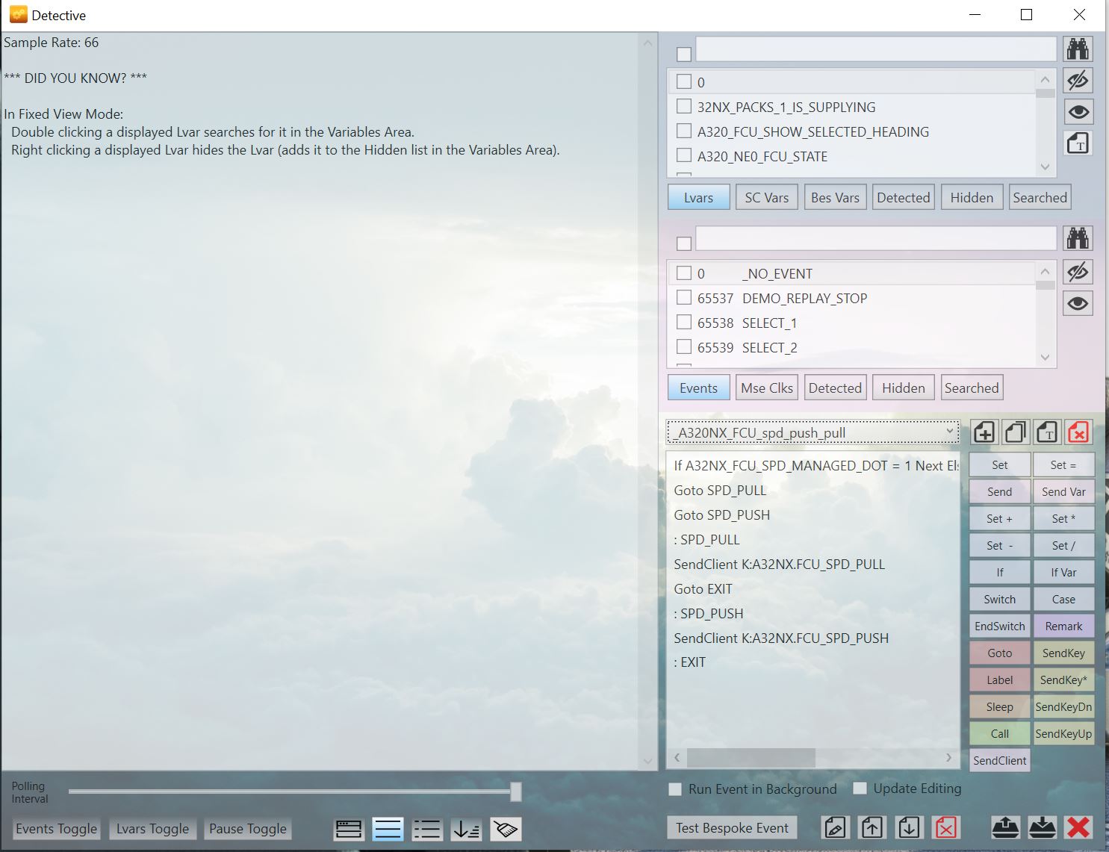Click the copy bespoke event icon
1109x852 pixels.
coord(1016,432)
